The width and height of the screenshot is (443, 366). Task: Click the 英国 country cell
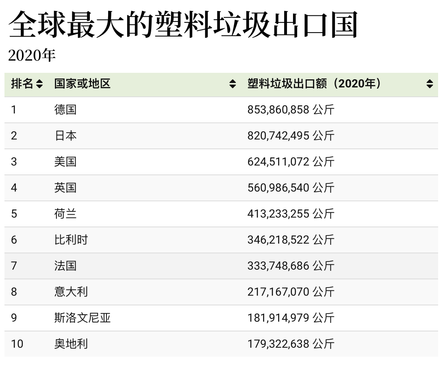(65, 188)
